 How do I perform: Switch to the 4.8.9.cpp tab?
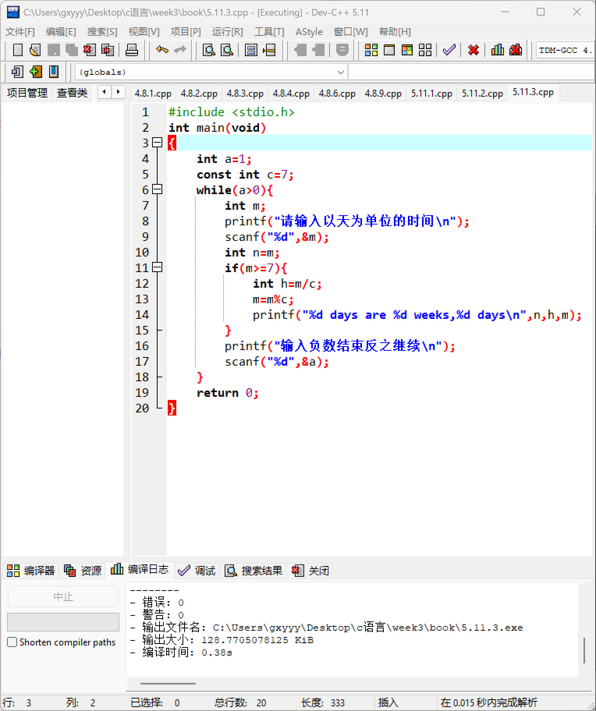pos(383,94)
